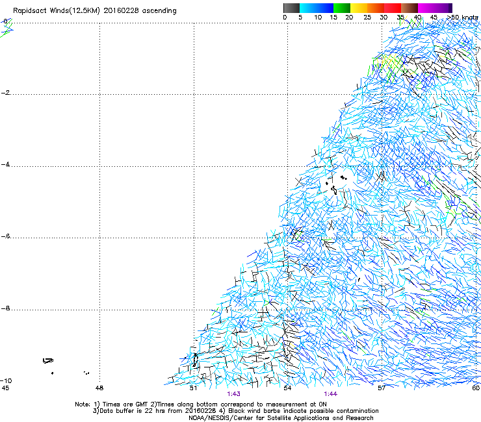The height and width of the screenshot is (422, 481).
Task: Click the brown 35-40 knots color segment
Action: (x=409, y=8)
